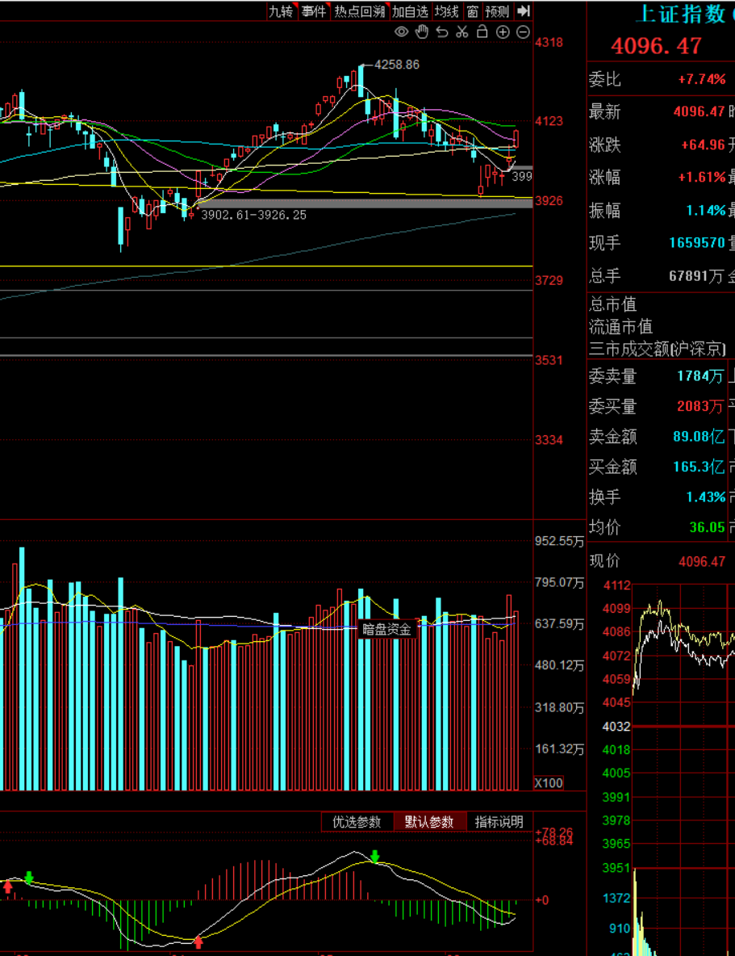Click the 委比 +7.74% value
735x956 pixels.
tap(701, 79)
